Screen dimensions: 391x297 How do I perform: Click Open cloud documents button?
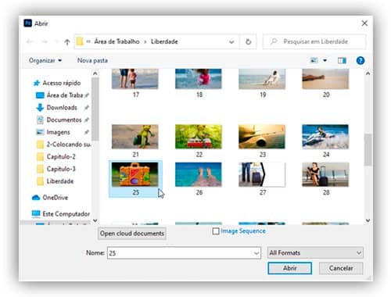pyautogui.click(x=132, y=234)
